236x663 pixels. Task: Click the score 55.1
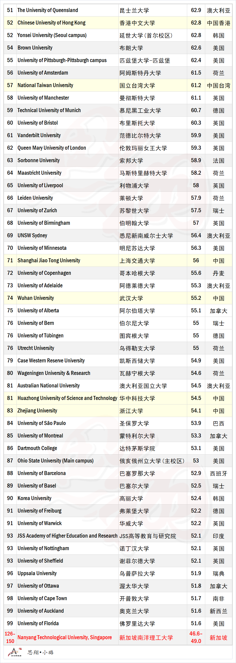tap(196, 311)
